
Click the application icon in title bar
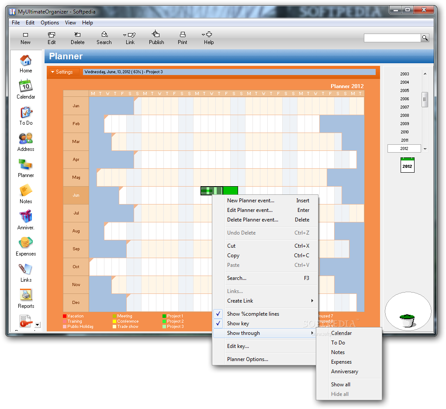tap(12, 12)
